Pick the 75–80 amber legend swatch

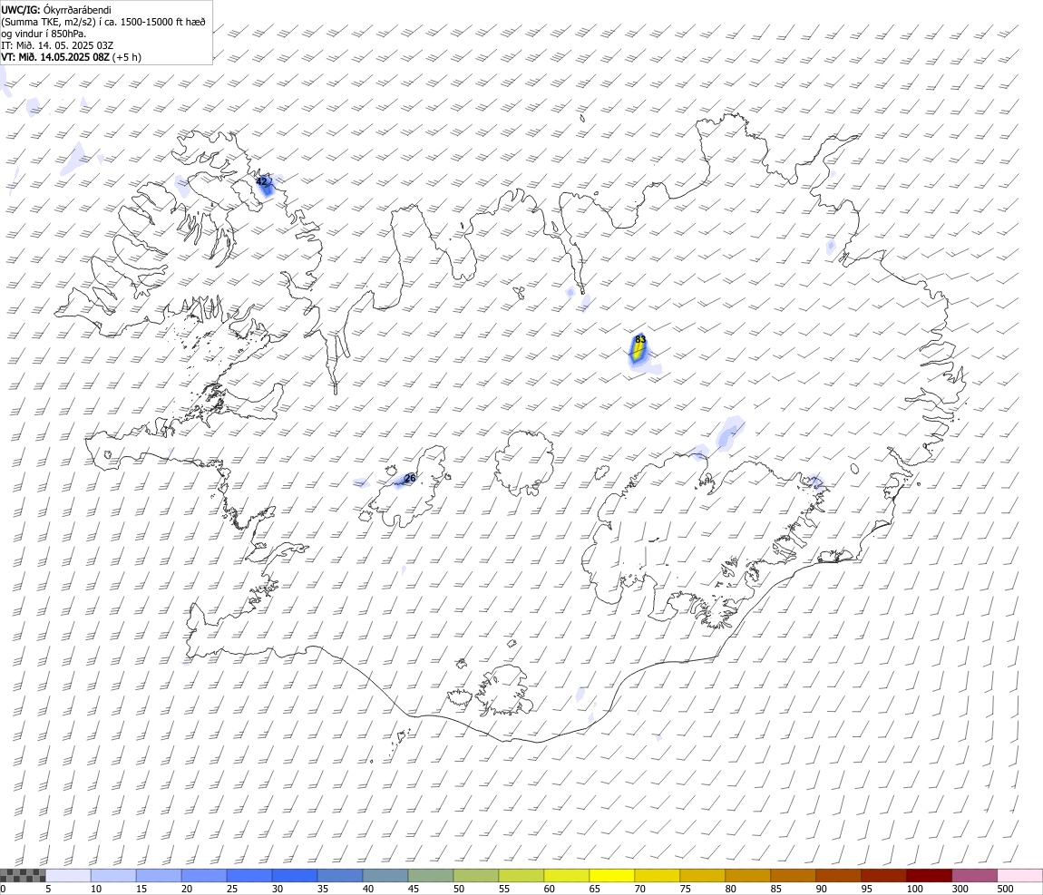pos(702,875)
